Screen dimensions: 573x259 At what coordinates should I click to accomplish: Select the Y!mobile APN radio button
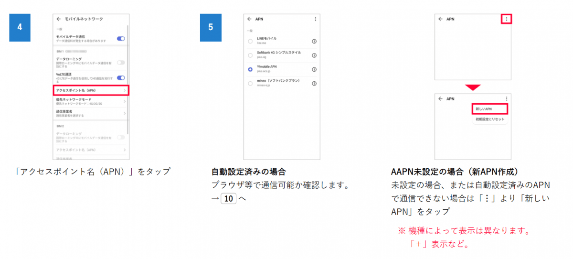[250, 69]
